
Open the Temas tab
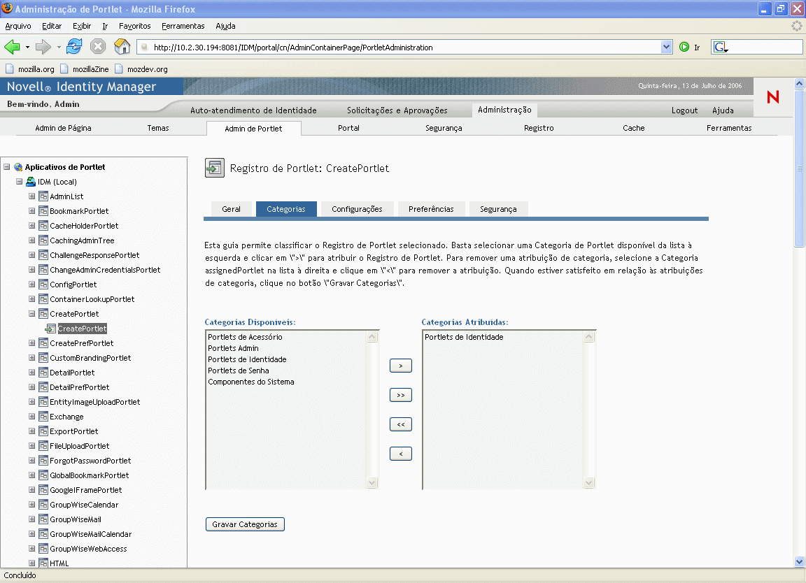158,128
